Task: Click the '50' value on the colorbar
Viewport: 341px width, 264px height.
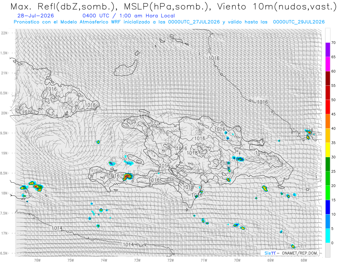Action: coord(333,100)
